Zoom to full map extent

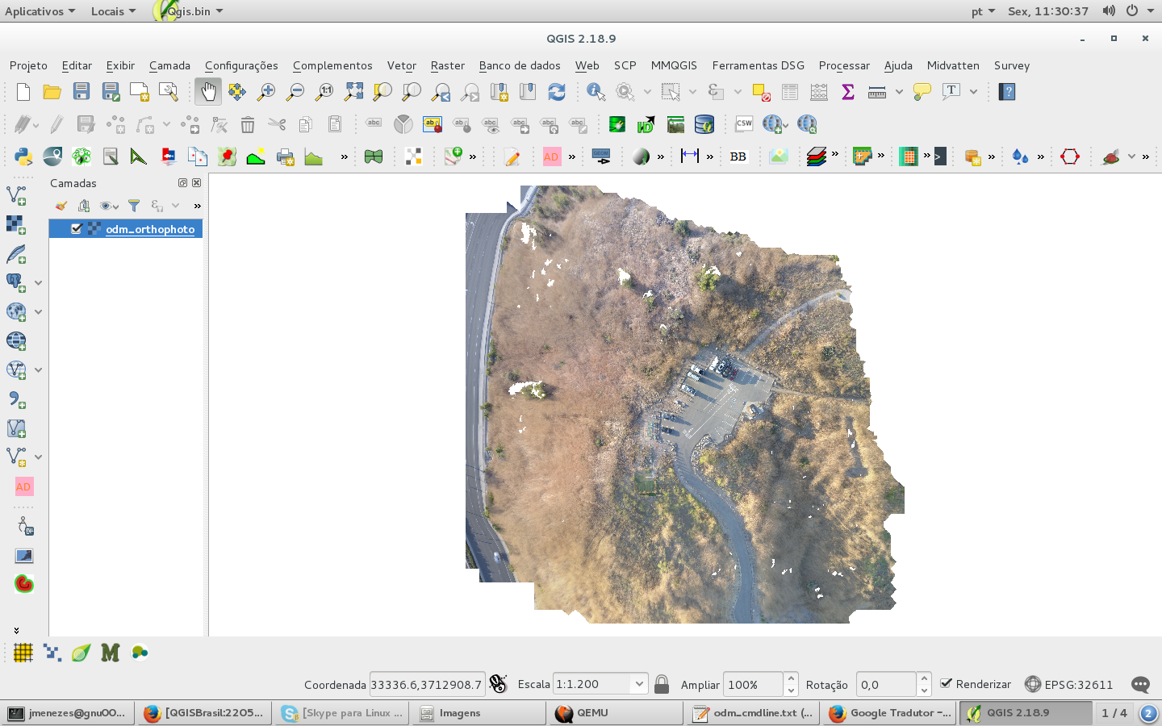pos(353,91)
